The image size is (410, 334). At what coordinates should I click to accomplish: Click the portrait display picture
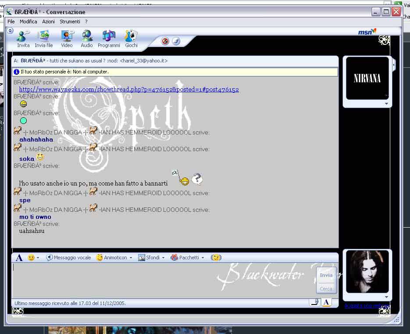click(x=367, y=272)
